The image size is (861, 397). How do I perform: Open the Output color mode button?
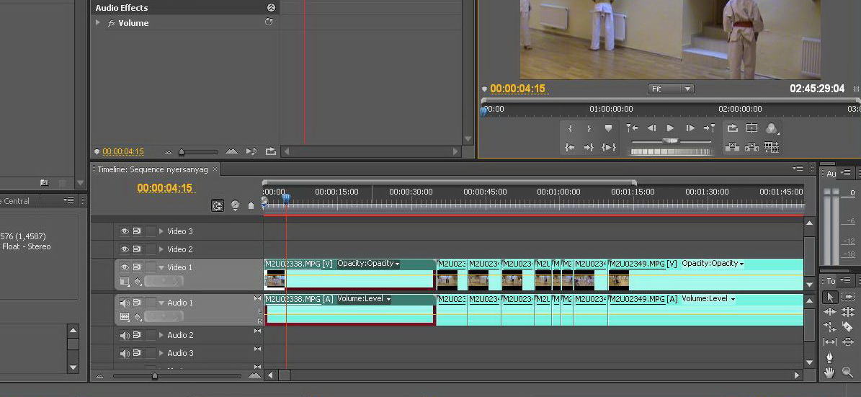[772, 128]
